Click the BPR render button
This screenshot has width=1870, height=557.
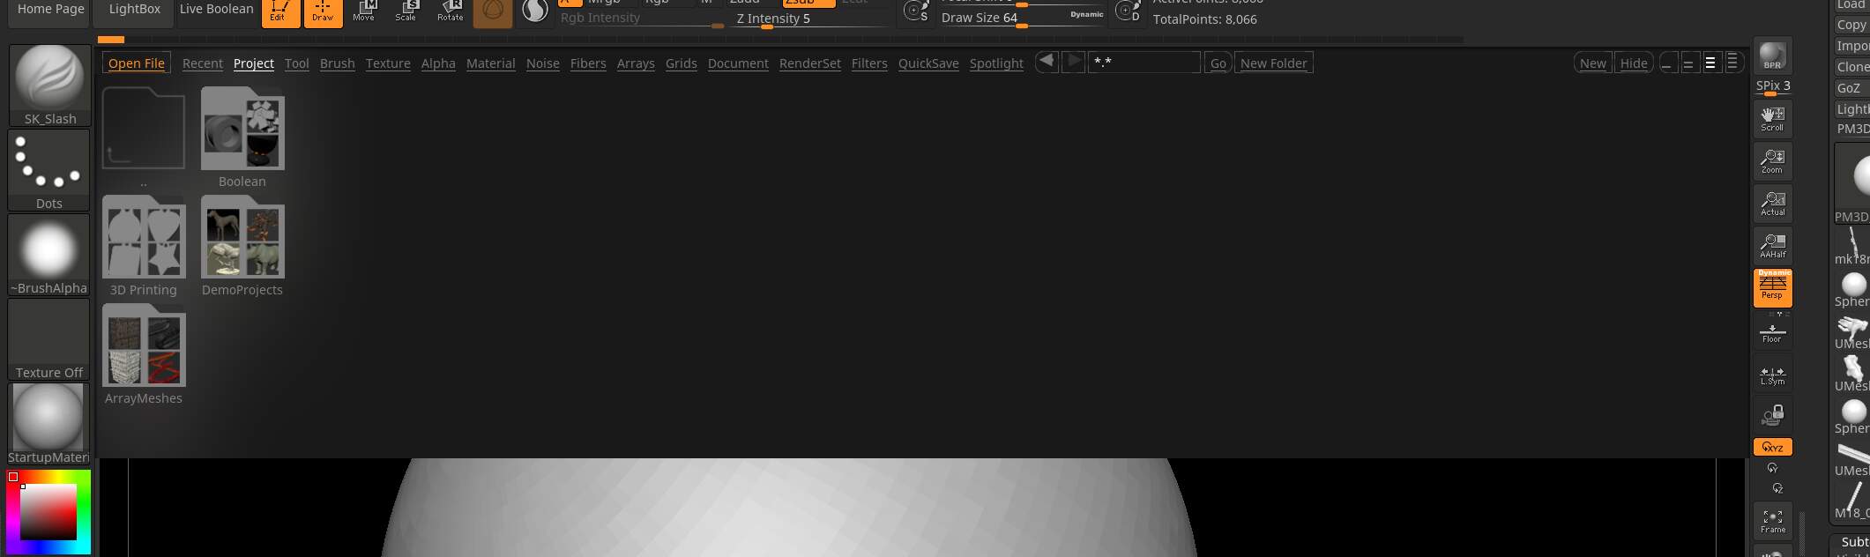tap(1772, 56)
